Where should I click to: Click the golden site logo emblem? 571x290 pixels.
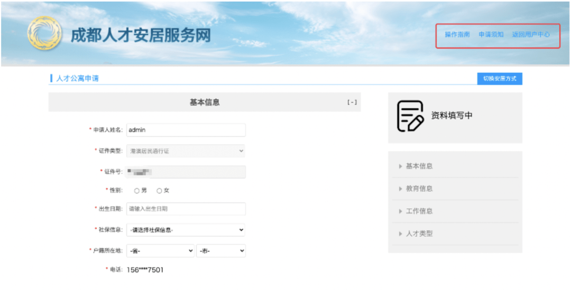(x=44, y=33)
